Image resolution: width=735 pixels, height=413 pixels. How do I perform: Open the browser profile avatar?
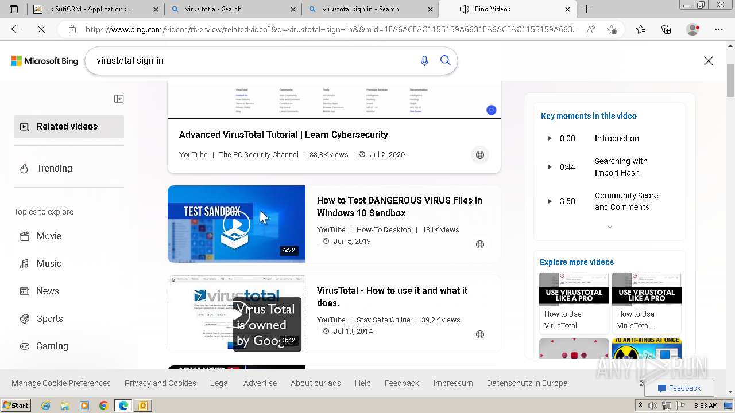pos(693,29)
